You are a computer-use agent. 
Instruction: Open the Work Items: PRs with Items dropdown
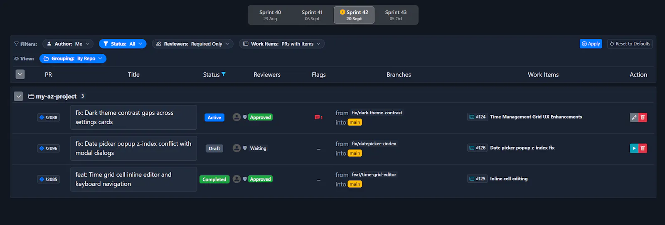pos(282,44)
